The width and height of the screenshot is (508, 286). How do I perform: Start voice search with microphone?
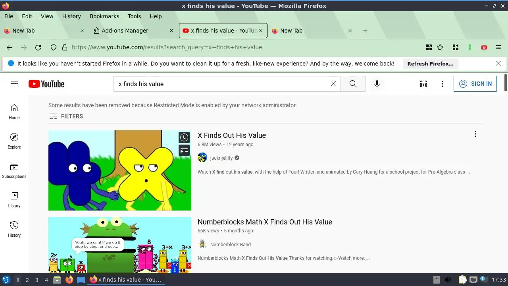click(377, 84)
